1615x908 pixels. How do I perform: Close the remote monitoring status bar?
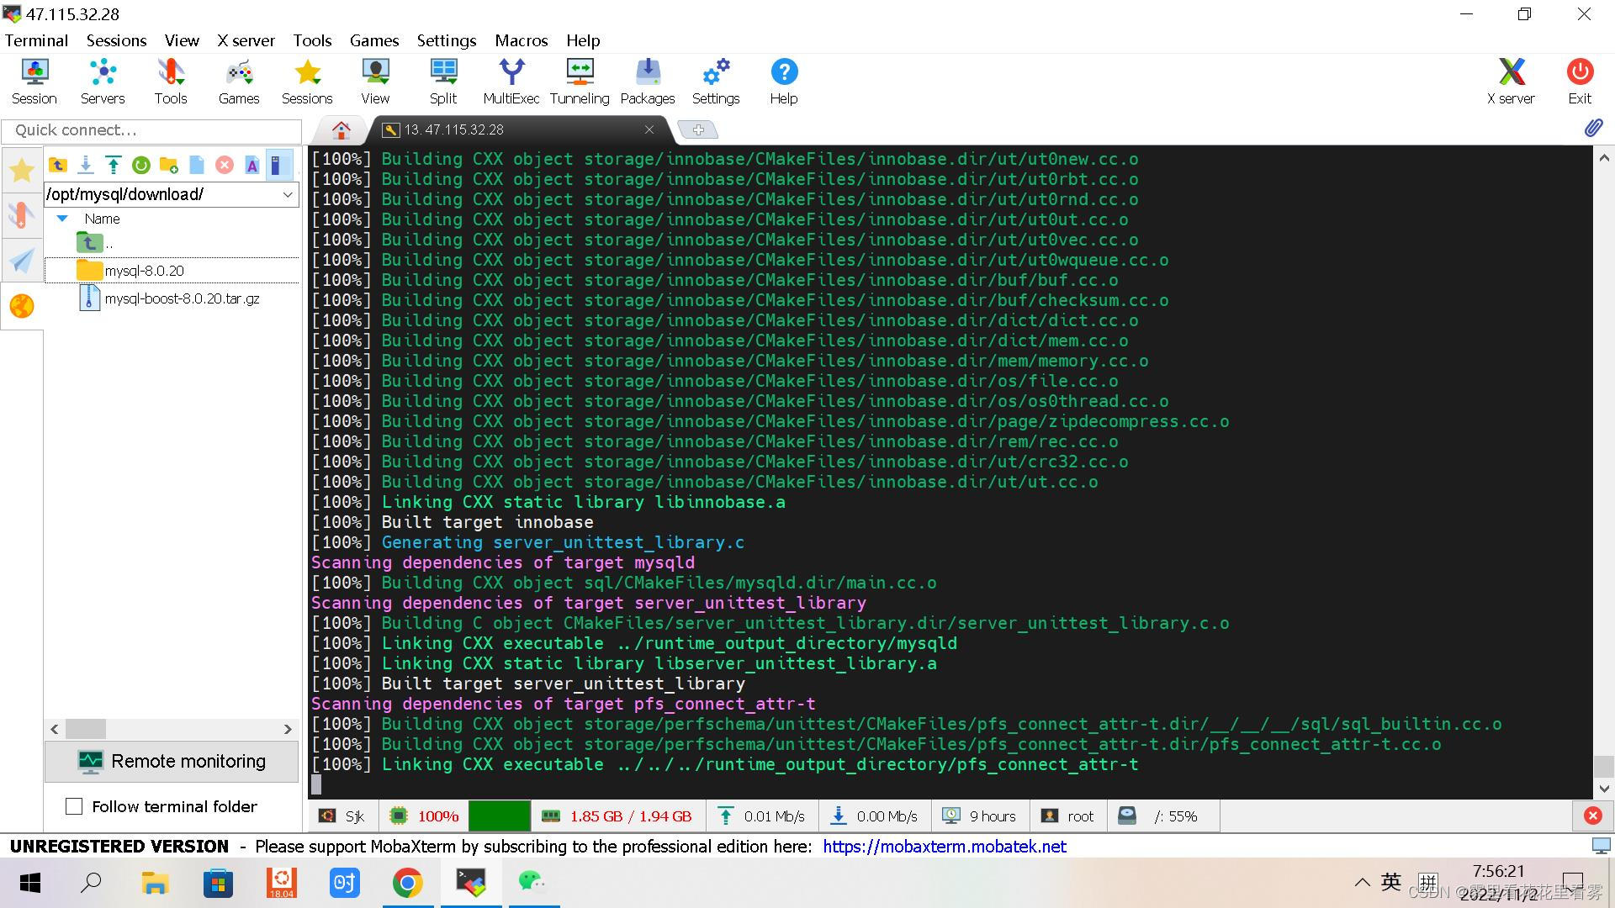(1593, 816)
